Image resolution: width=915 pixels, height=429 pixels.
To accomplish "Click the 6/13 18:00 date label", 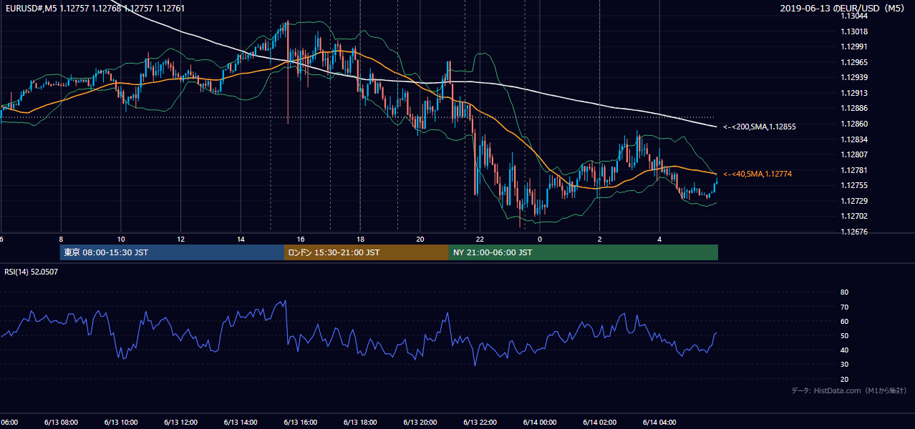I will pyautogui.click(x=360, y=422).
